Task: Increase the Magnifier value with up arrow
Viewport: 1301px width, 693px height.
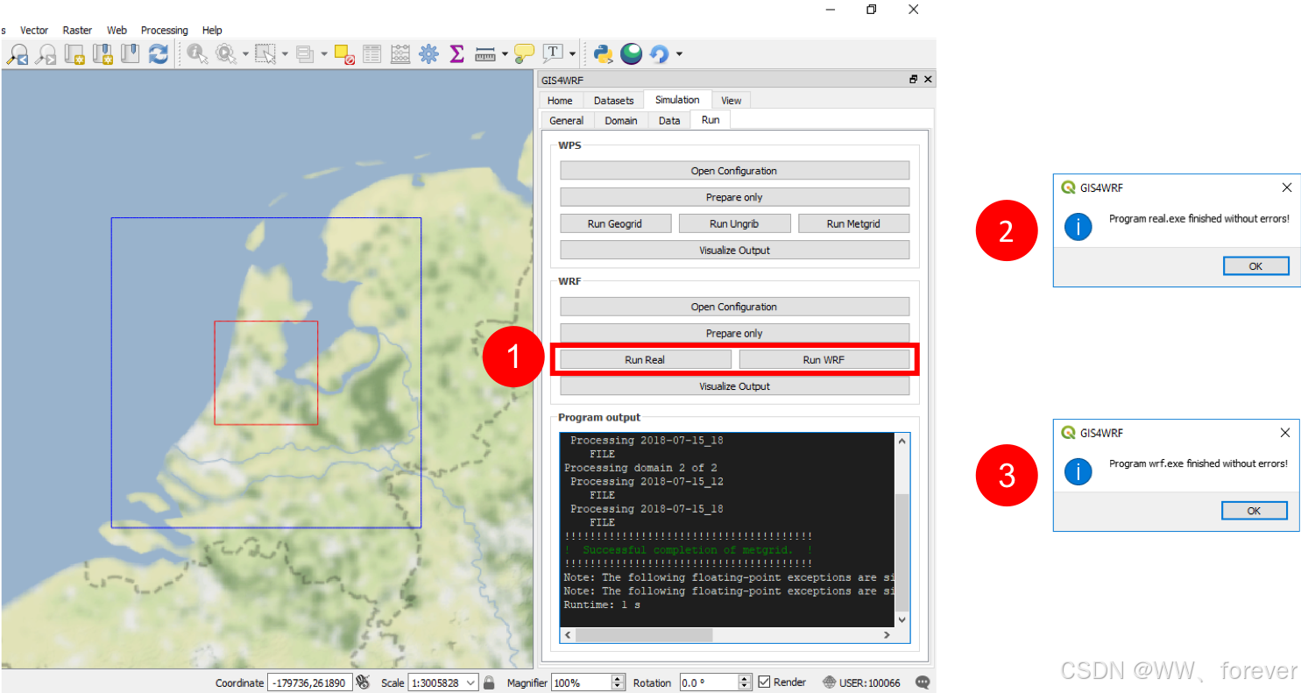Action: (618, 678)
